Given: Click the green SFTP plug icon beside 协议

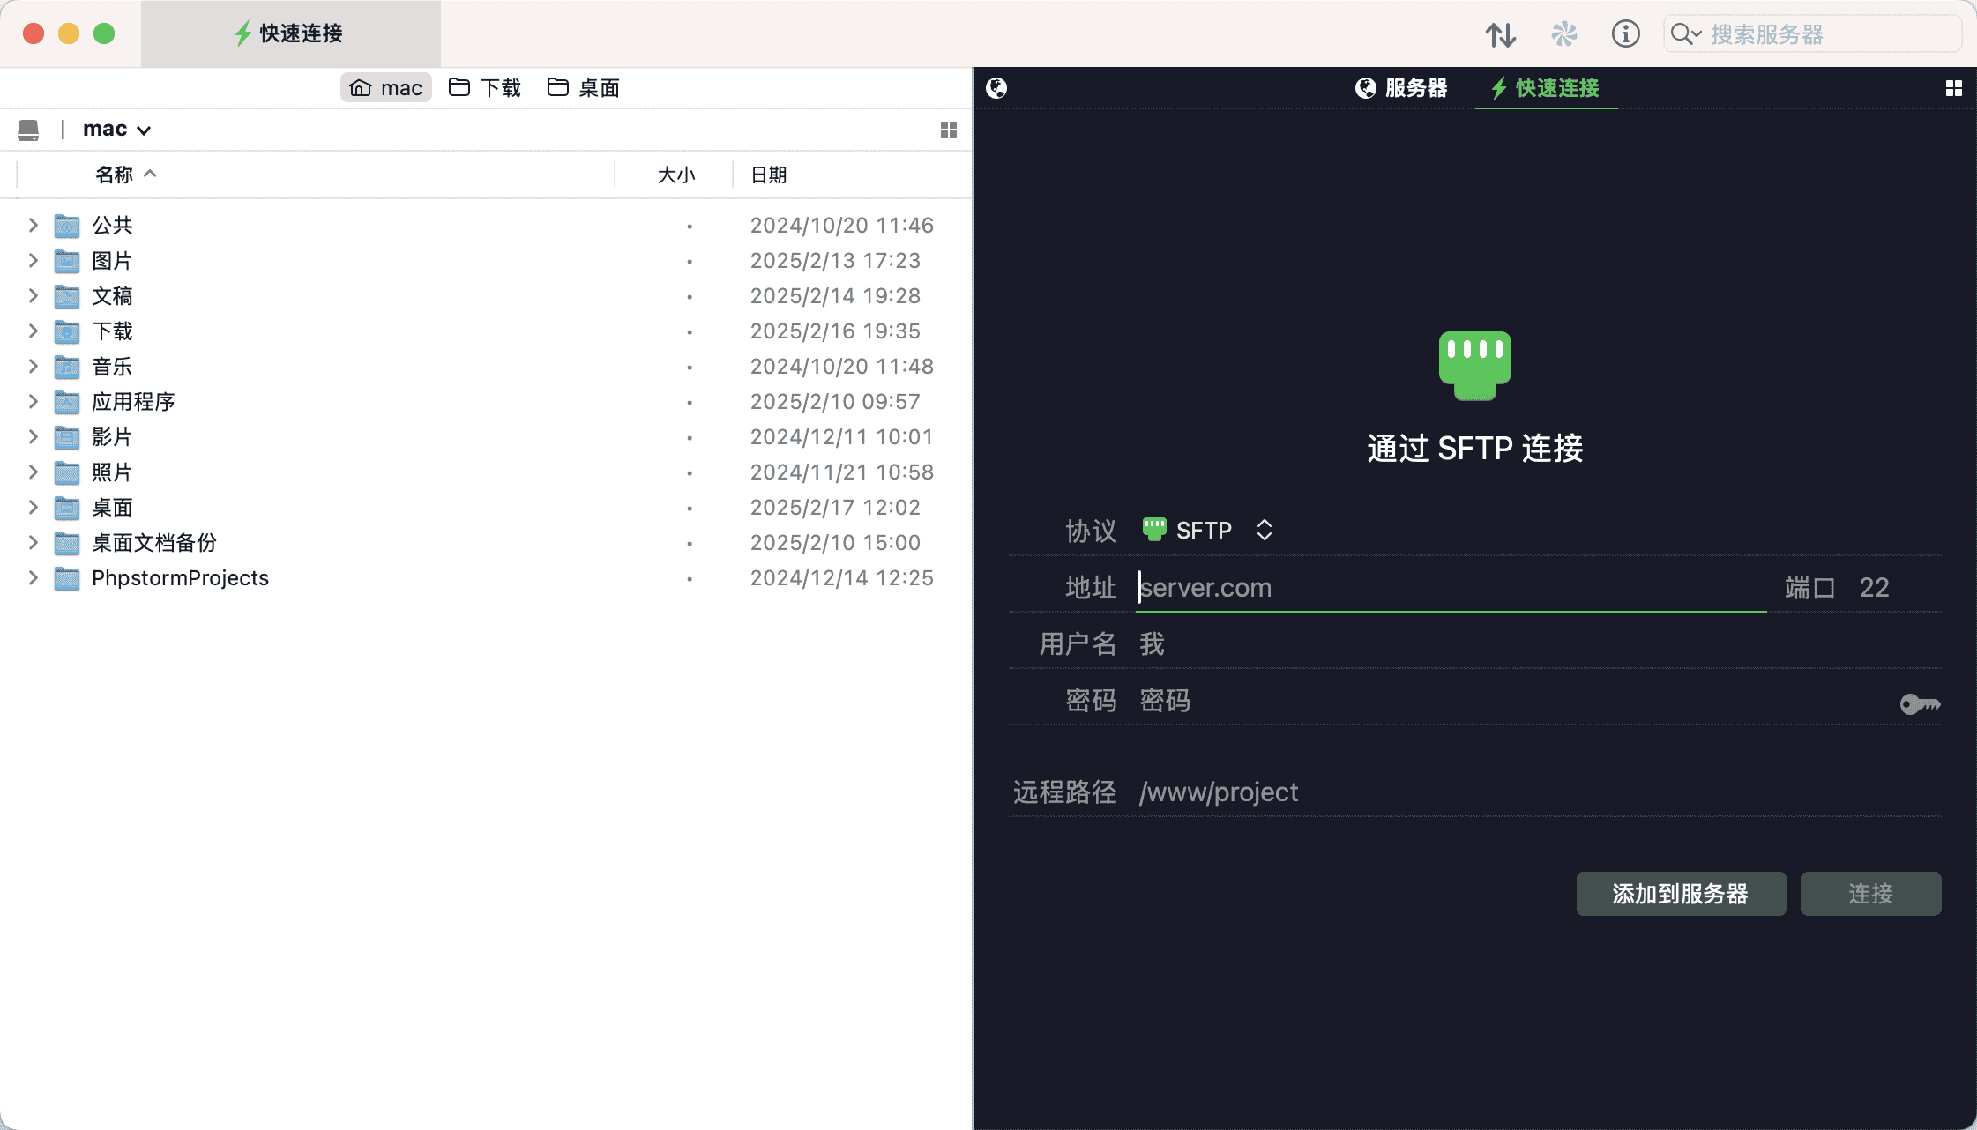Looking at the screenshot, I should tap(1153, 529).
